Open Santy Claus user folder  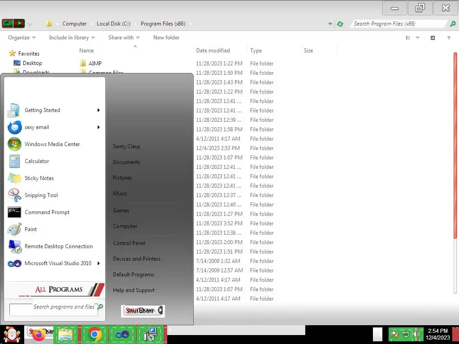[x=126, y=146]
